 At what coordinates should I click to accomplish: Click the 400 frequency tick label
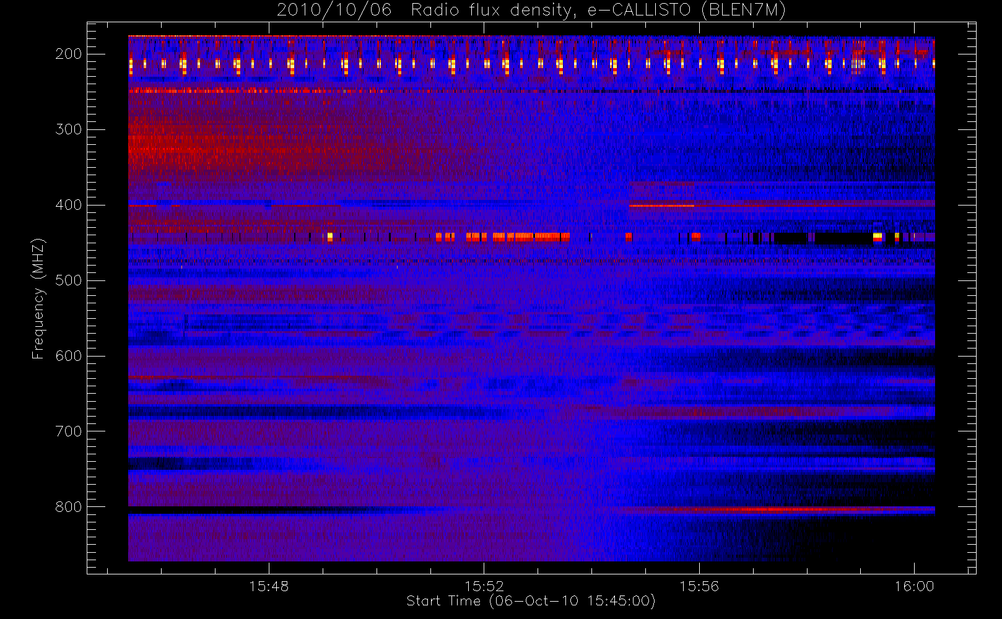(x=69, y=205)
